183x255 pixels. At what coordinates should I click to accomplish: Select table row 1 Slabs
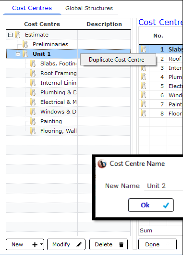click(161, 49)
